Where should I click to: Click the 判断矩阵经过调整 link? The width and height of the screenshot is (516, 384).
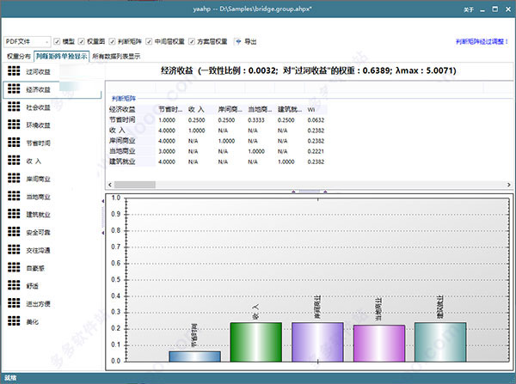point(482,40)
